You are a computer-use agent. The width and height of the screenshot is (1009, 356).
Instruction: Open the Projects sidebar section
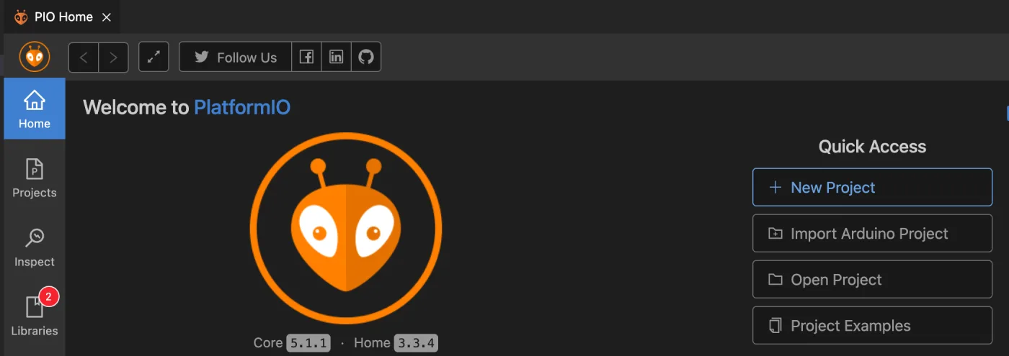[x=35, y=178]
